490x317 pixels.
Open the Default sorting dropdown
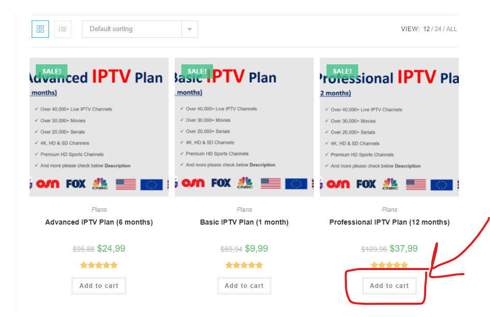click(139, 29)
